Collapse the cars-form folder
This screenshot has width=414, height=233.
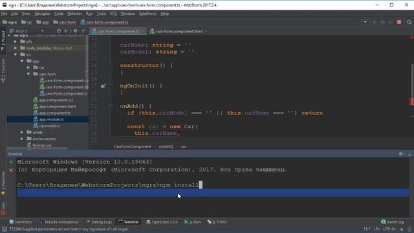[28, 74]
